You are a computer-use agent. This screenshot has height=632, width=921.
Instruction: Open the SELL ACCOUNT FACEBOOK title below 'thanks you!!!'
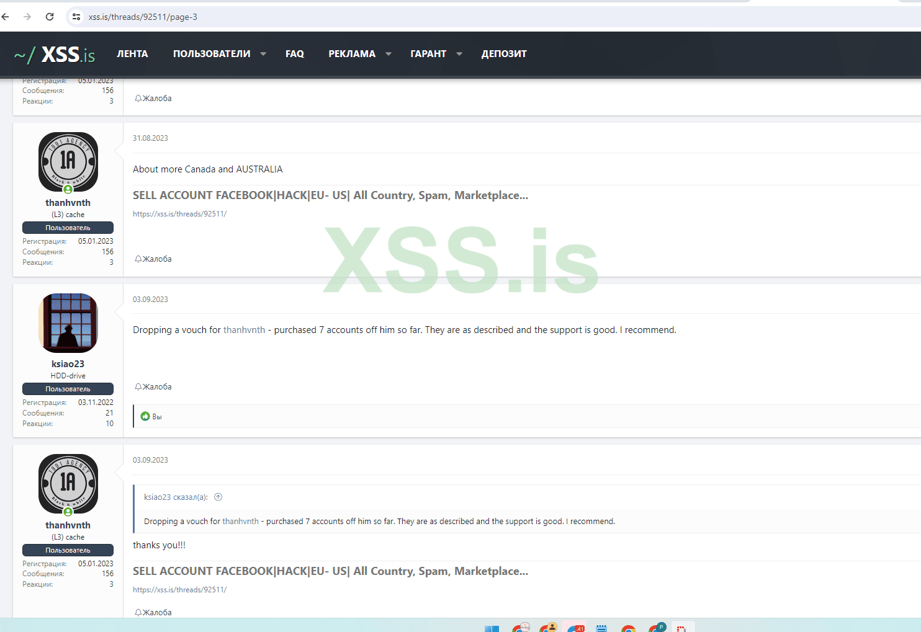click(x=330, y=571)
